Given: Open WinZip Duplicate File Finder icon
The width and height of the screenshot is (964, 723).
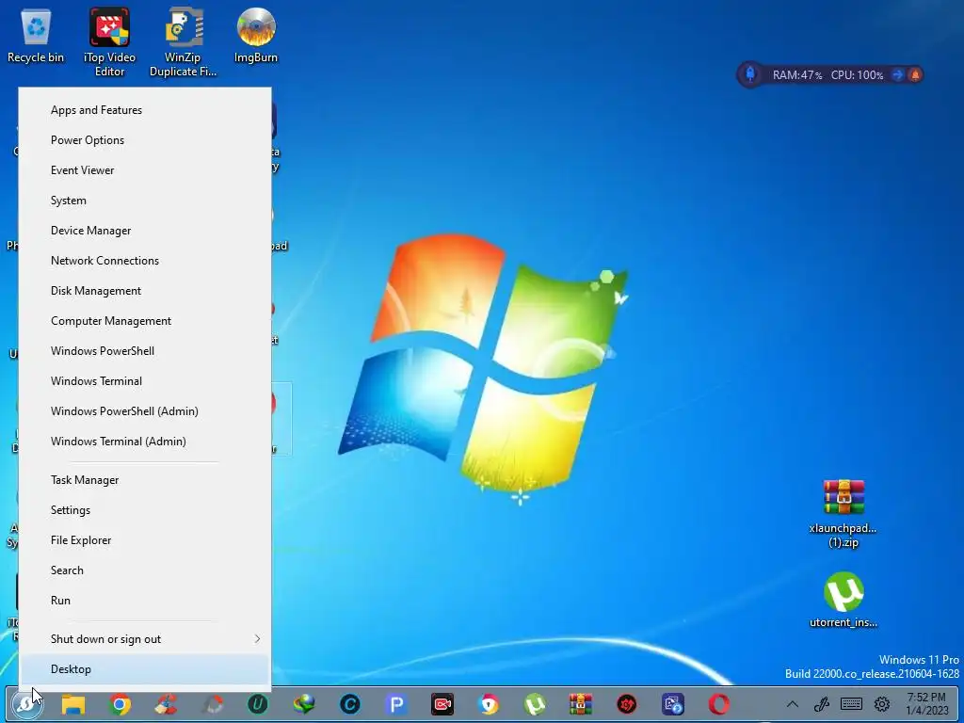Looking at the screenshot, I should click(x=183, y=41).
